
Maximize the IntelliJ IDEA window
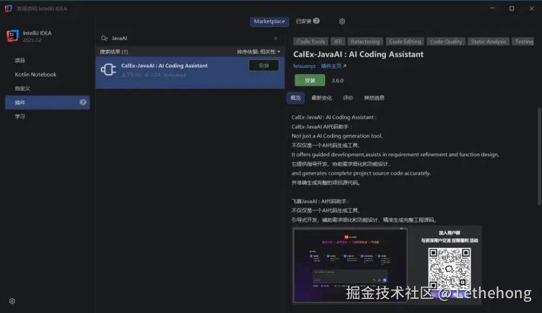click(x=511, y=8)
